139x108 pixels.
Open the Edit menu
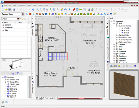10,6
